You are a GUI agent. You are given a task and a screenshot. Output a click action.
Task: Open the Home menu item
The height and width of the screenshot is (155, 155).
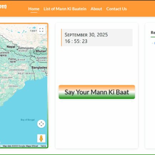coord(34,9)
